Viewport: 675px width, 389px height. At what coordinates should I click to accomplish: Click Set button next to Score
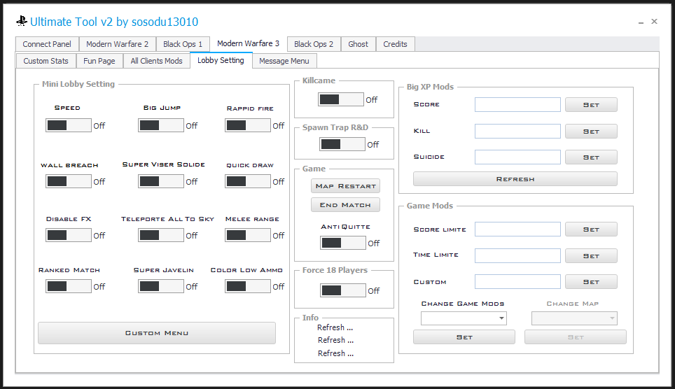point(591,104)
